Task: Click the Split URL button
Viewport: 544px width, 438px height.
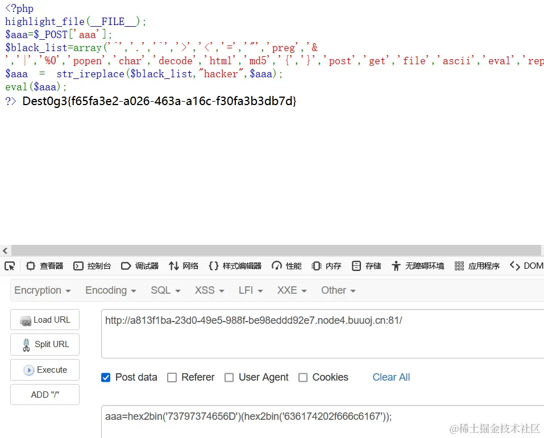Action: 45,344
